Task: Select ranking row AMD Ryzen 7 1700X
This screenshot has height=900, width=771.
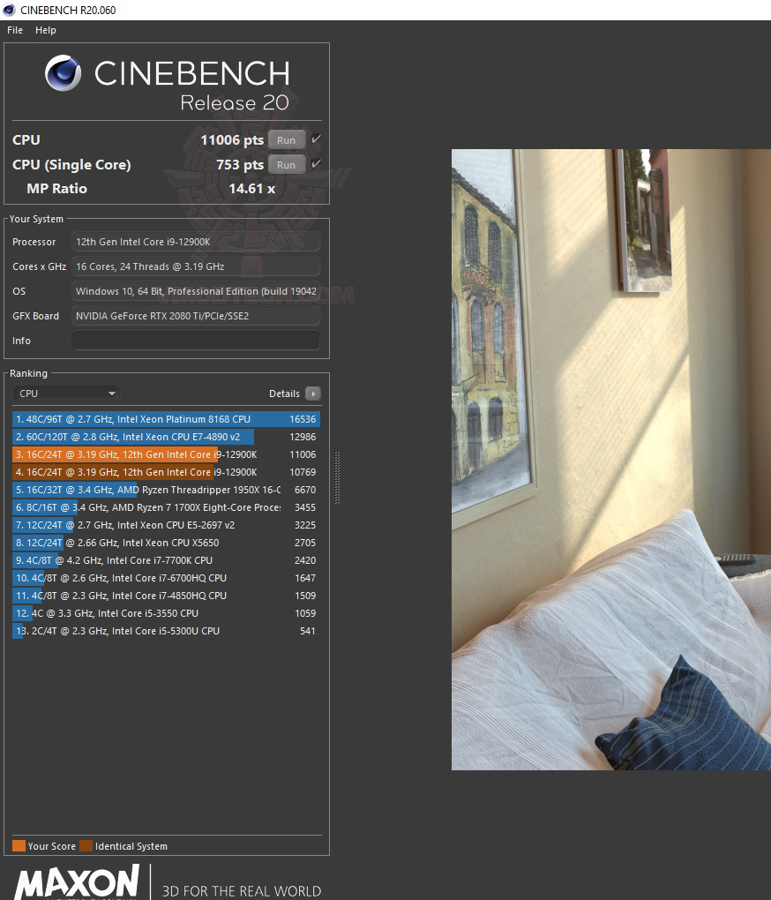Action: pos(167,507)
